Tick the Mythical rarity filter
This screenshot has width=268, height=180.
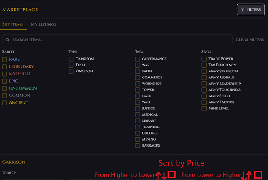tap(5, 74)
